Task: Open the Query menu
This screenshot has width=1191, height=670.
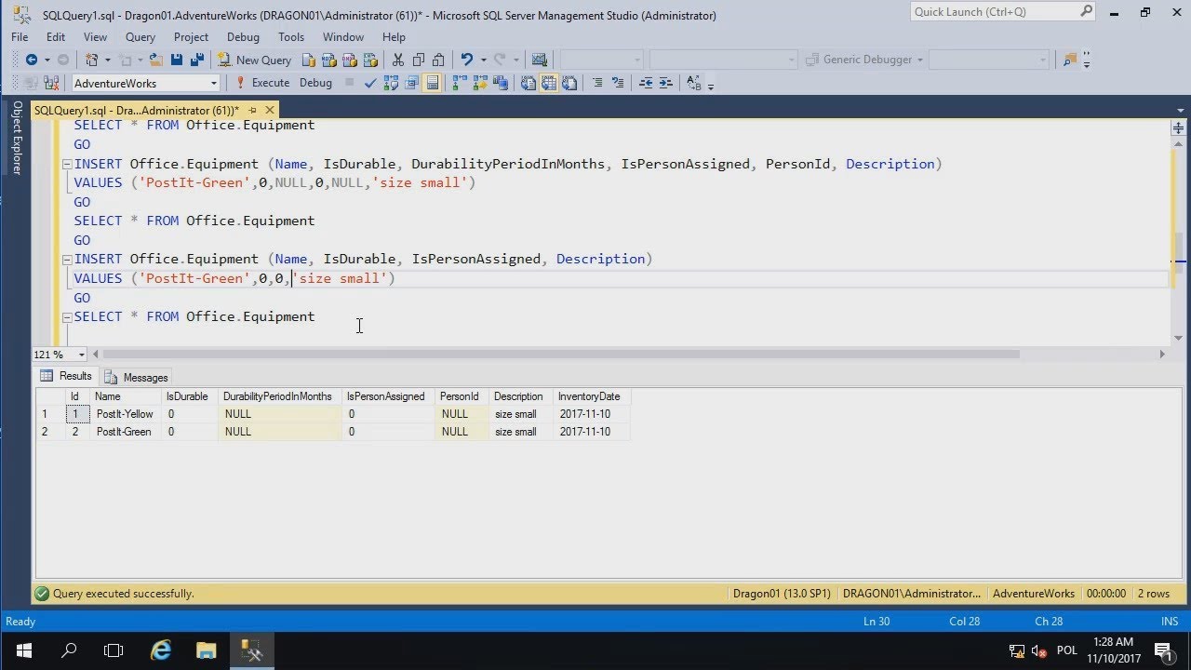Action: (x=141, y=37)
